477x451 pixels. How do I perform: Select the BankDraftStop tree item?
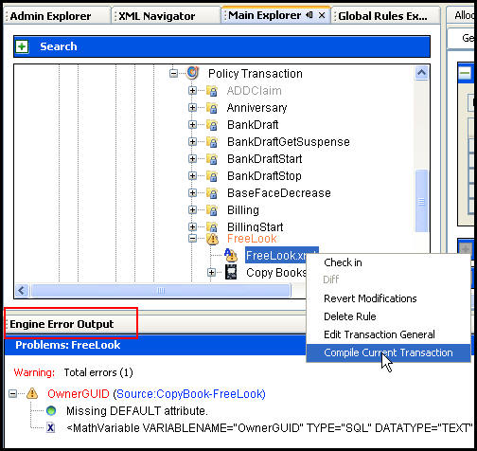pos(264,176)
